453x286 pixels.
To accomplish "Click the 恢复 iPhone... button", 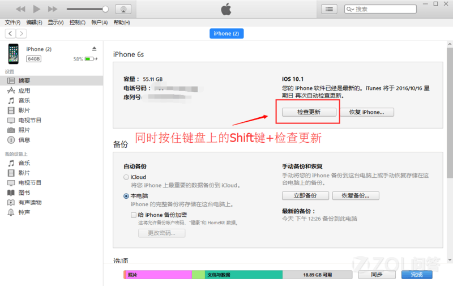I will tap(366, 112).
